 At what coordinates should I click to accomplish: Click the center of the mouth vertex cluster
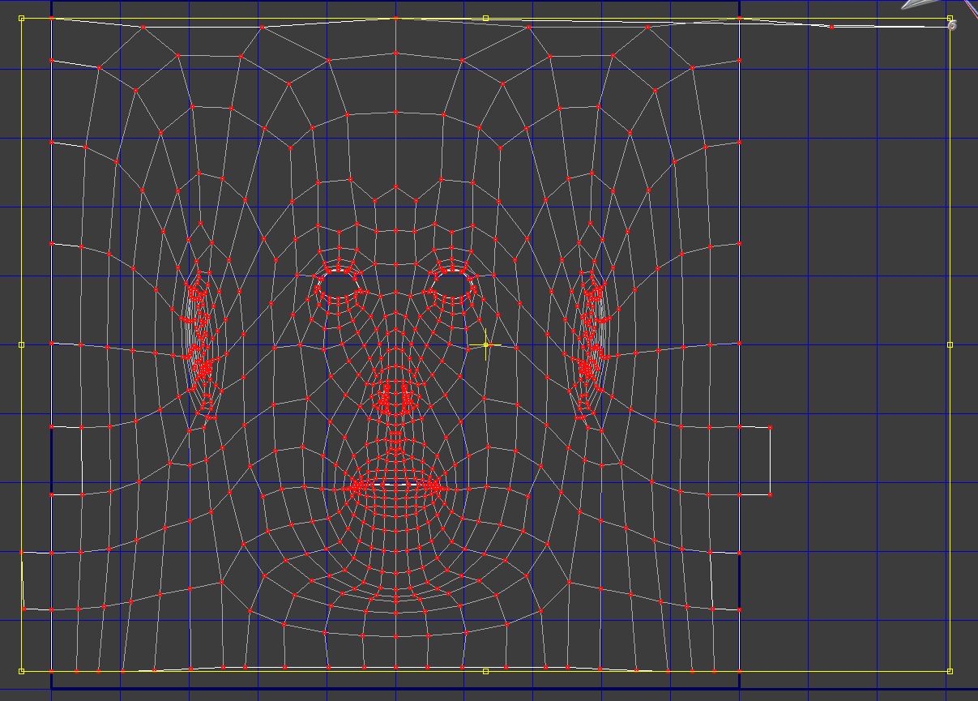(x=396, y=486)
